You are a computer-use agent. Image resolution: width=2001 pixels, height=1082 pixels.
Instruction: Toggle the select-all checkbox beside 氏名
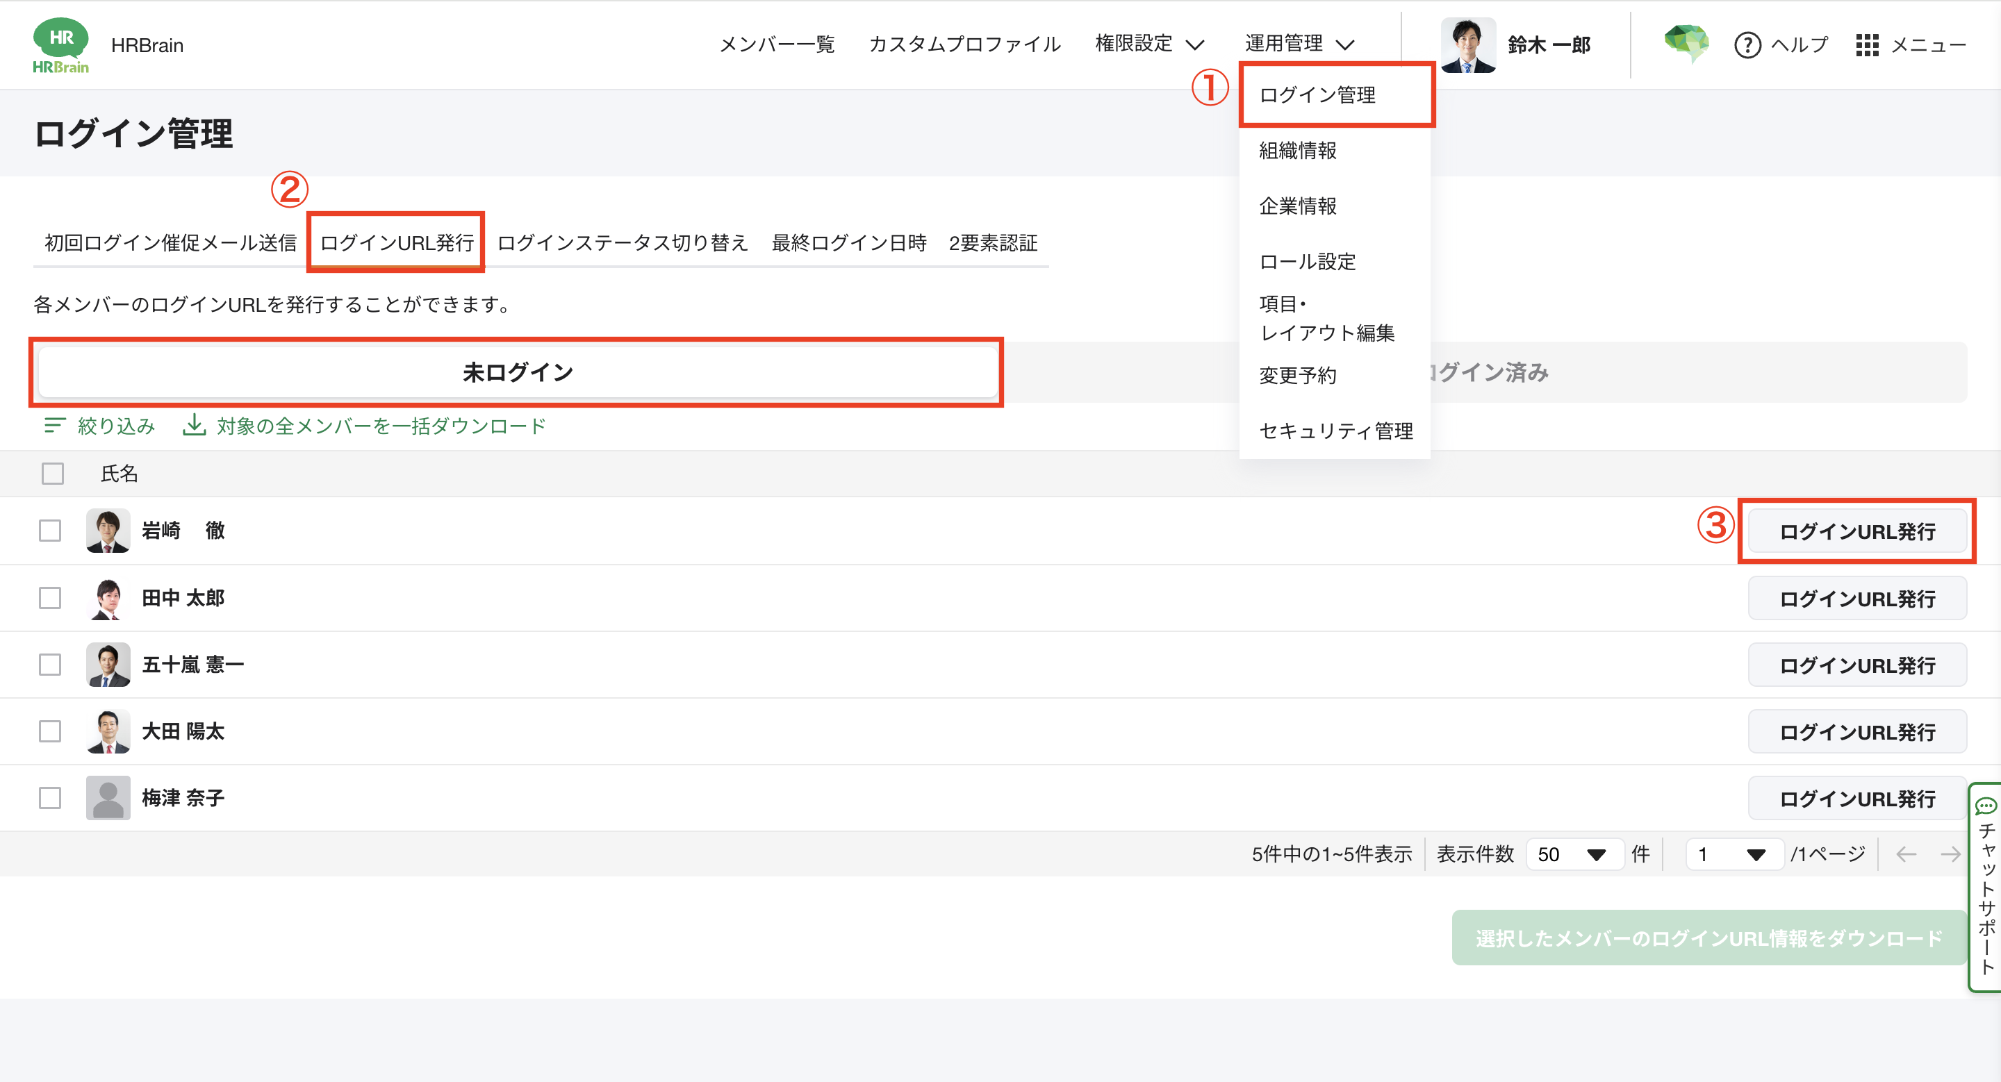(x=53, y=474)
